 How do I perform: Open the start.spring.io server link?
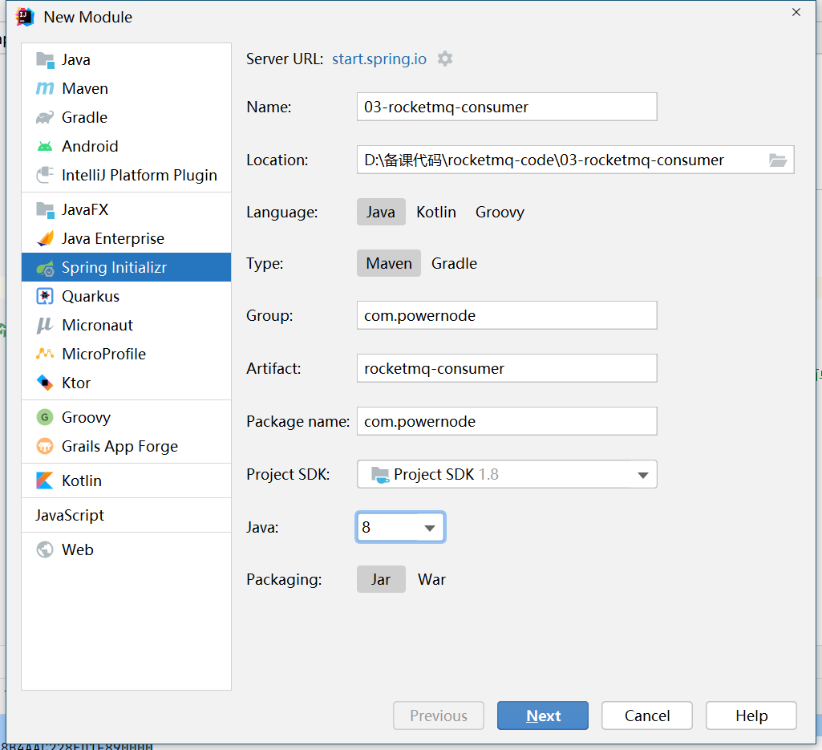pyautogui.click(x=379, y=59)
